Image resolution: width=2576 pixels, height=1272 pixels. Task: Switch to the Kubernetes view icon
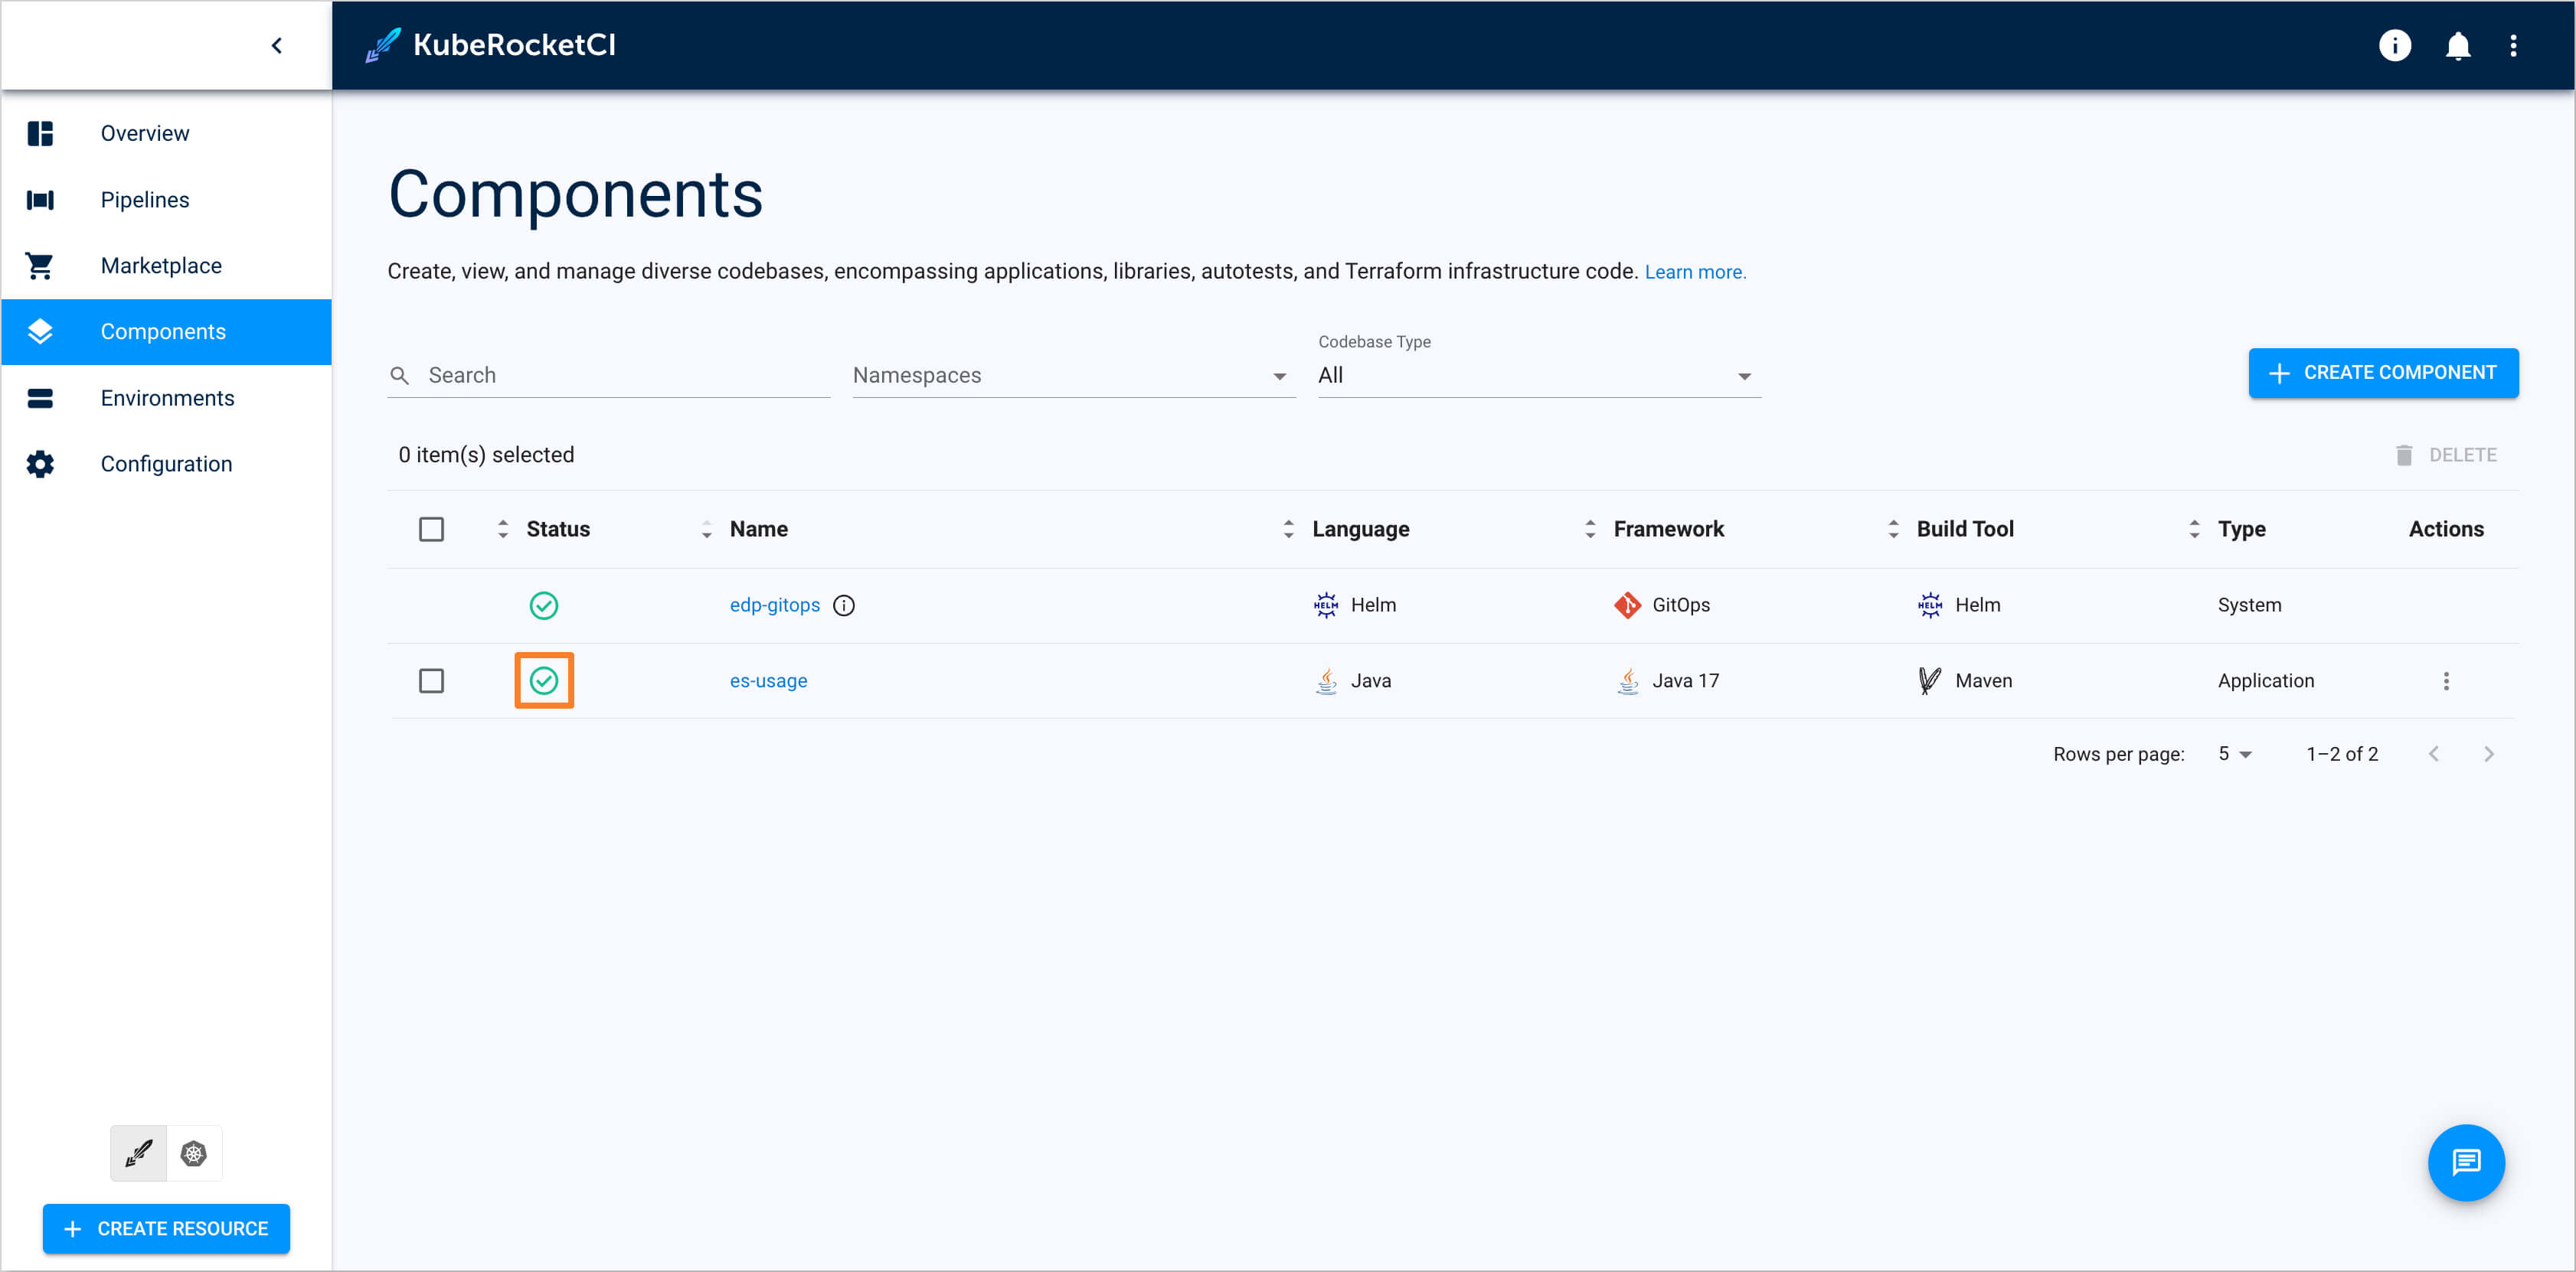tap(193, 1153)
